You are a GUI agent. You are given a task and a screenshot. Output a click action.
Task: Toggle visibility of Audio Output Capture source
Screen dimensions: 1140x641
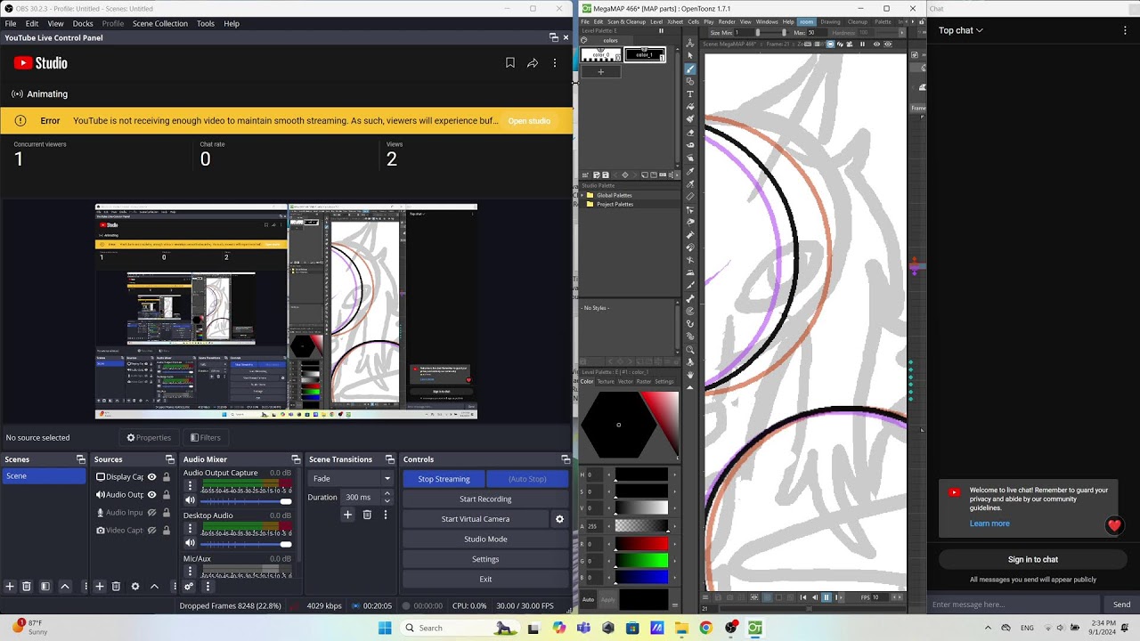151,495
